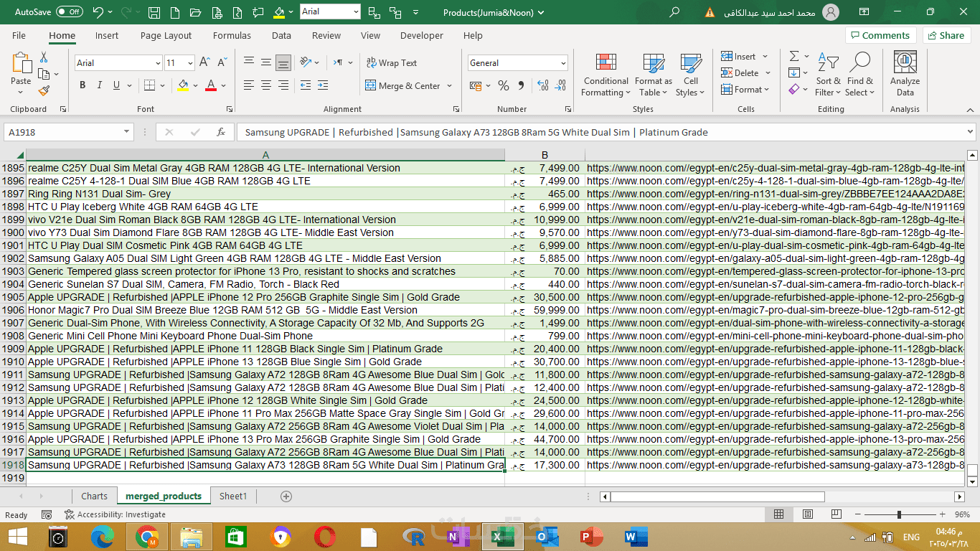Viewport: 980px width, 551px height.
Task: Decrease the cell indent
Action: (x=306, y=85)
